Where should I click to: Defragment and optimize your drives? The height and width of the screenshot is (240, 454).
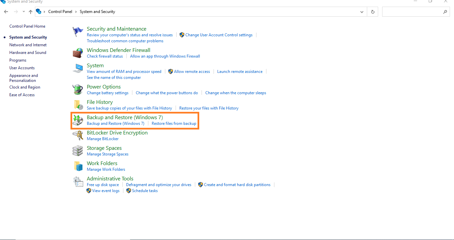159,185
